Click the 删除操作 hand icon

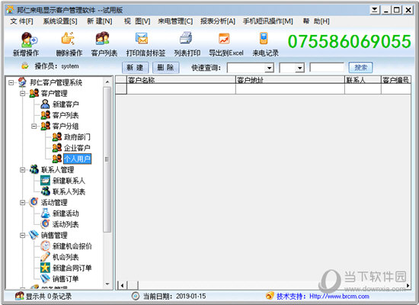[68, 39]
